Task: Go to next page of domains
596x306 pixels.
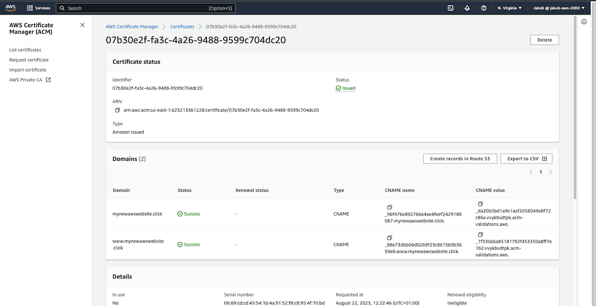Action: 550,172
